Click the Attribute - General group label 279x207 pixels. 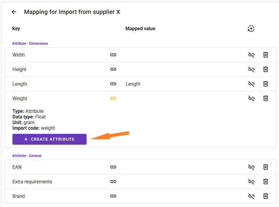[x=27, y=156]
